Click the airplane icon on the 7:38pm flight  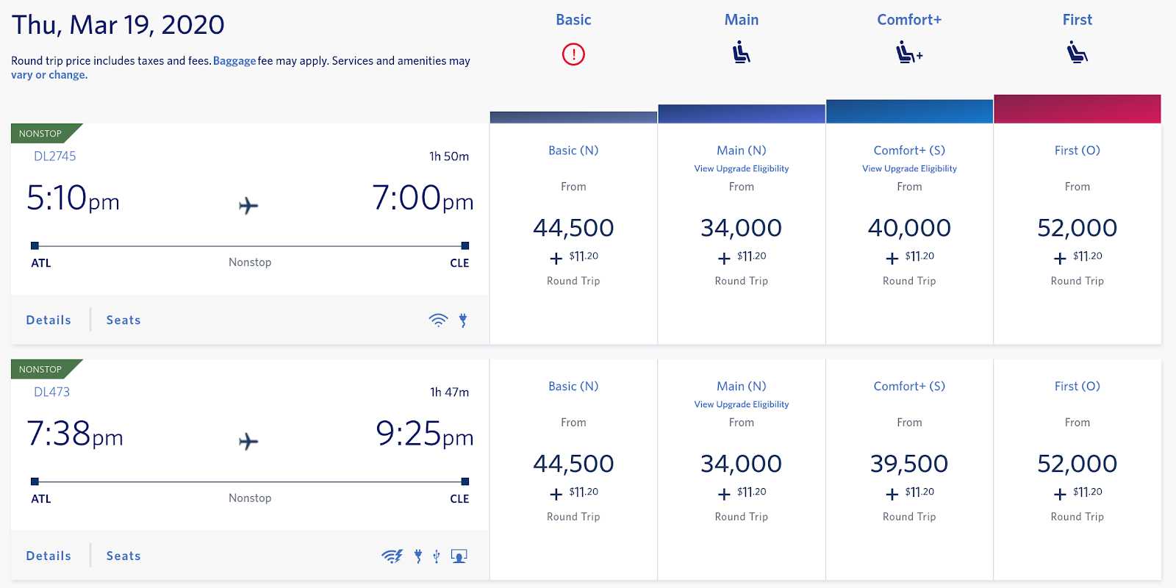248,441
